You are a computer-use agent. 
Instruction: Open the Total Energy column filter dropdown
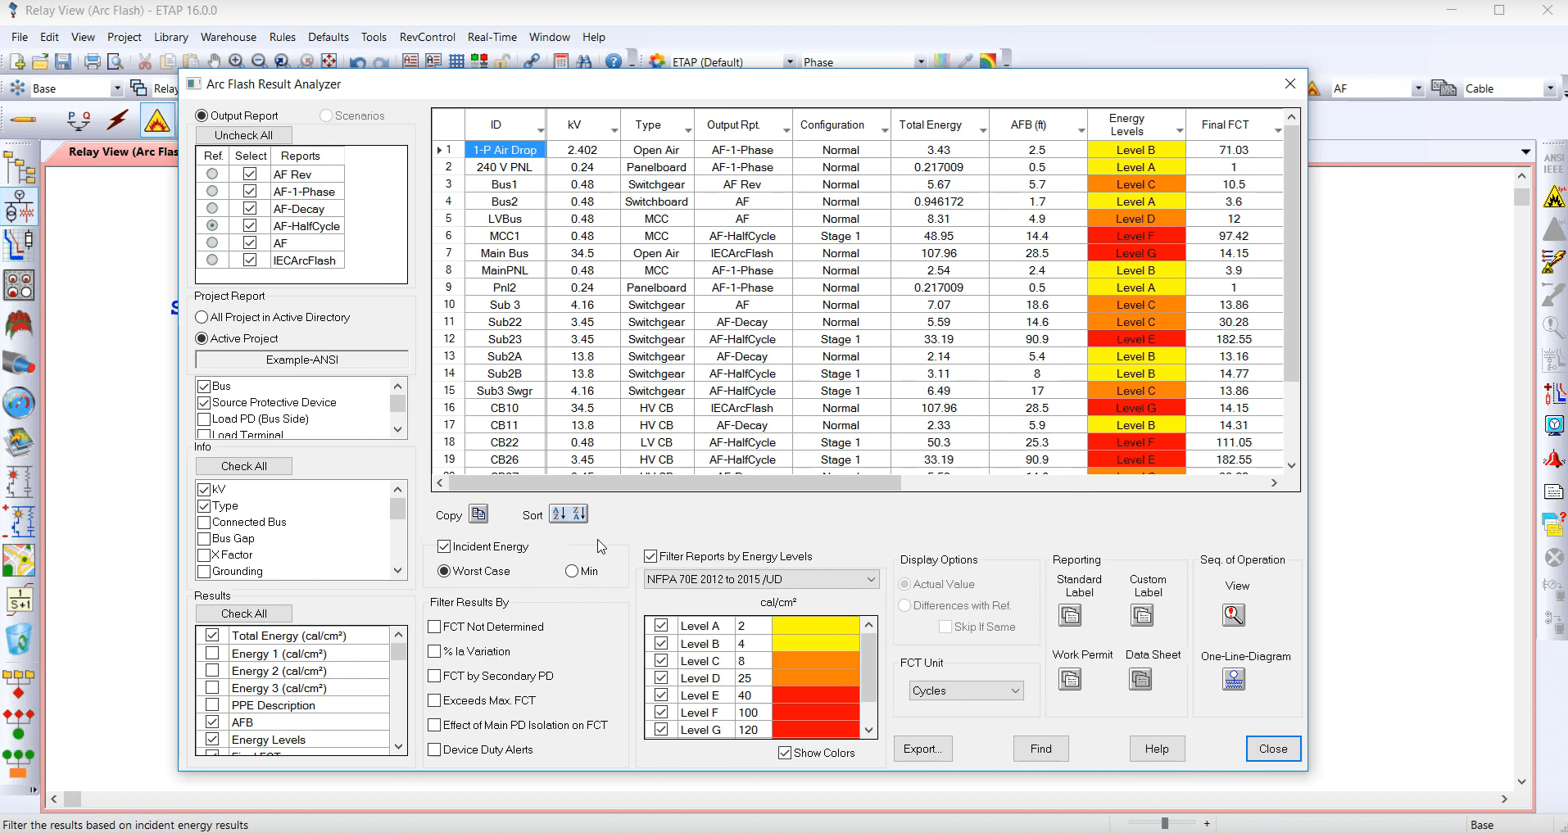(x=983, y=131)
